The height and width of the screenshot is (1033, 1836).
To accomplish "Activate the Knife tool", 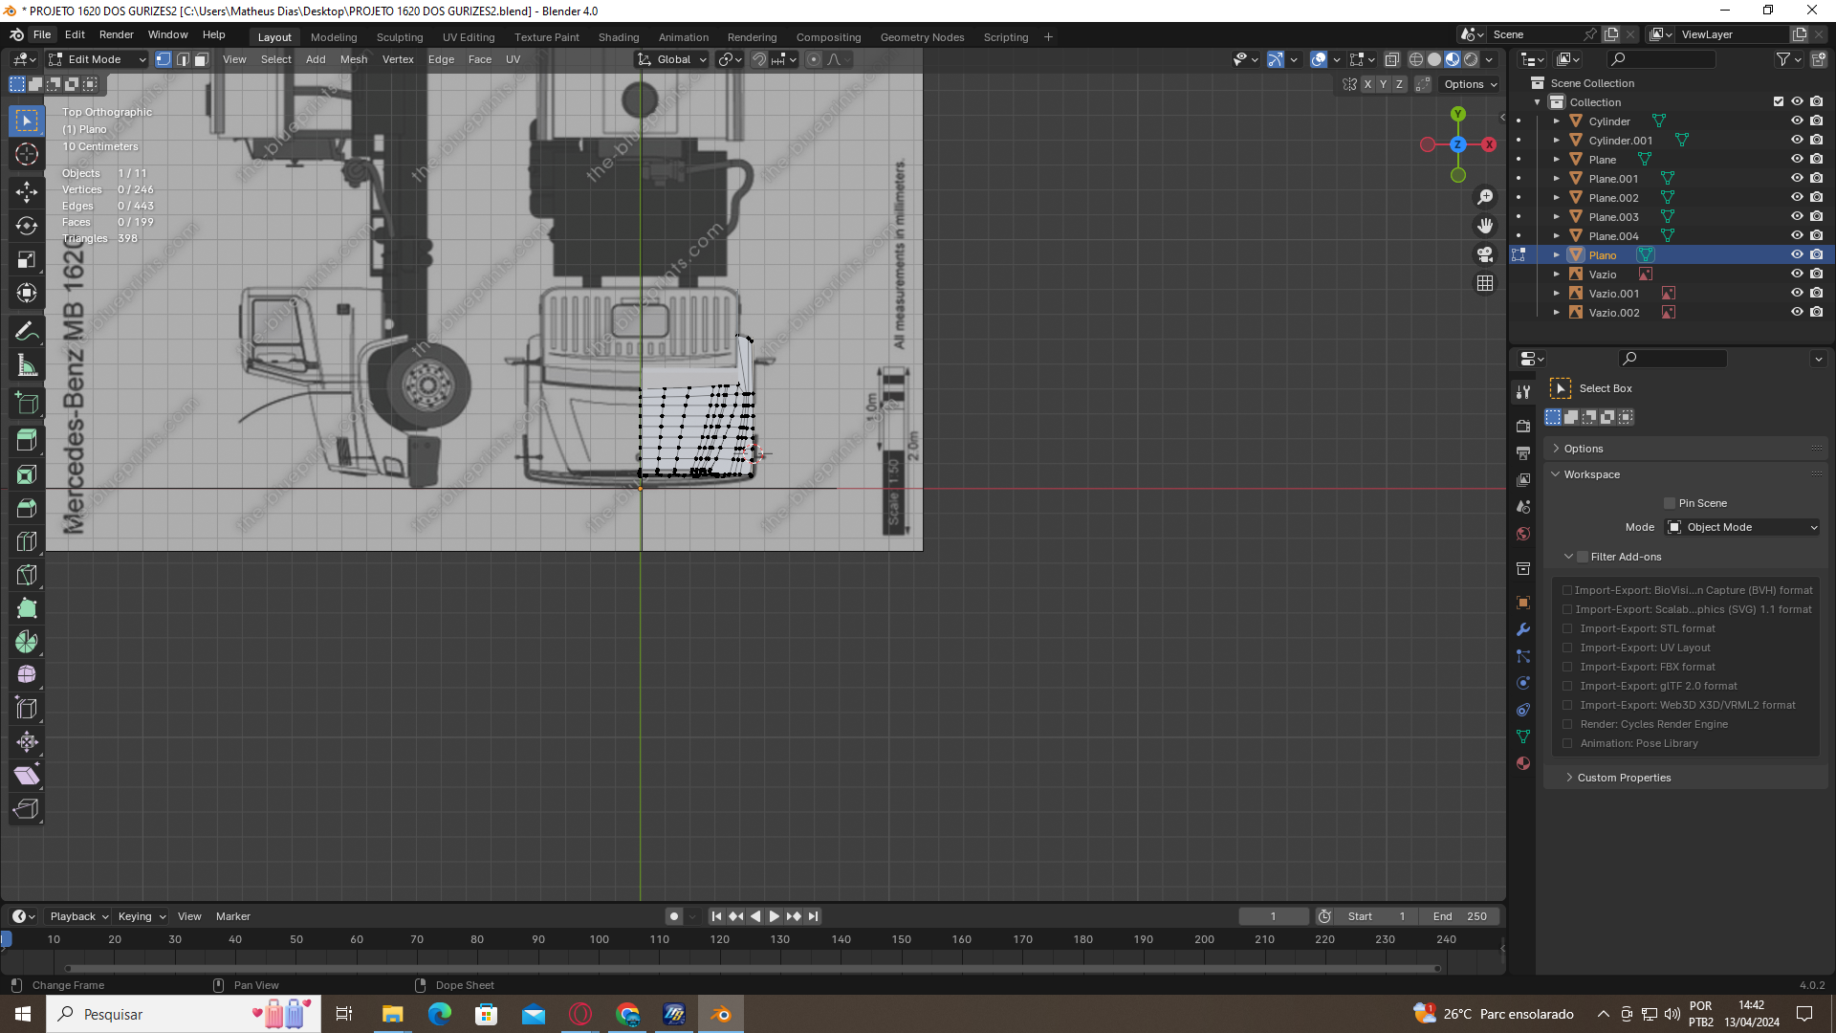I will click(x=27, y=575).
